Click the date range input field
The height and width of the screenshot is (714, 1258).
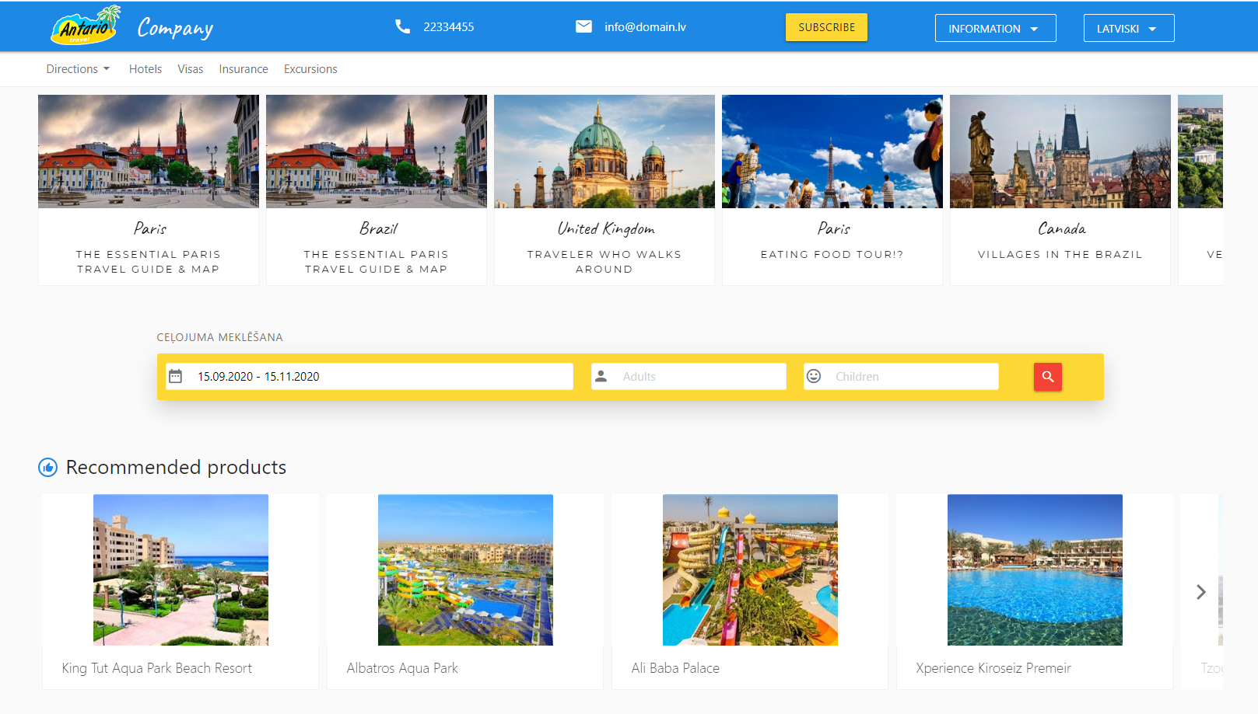coord(373,376)
